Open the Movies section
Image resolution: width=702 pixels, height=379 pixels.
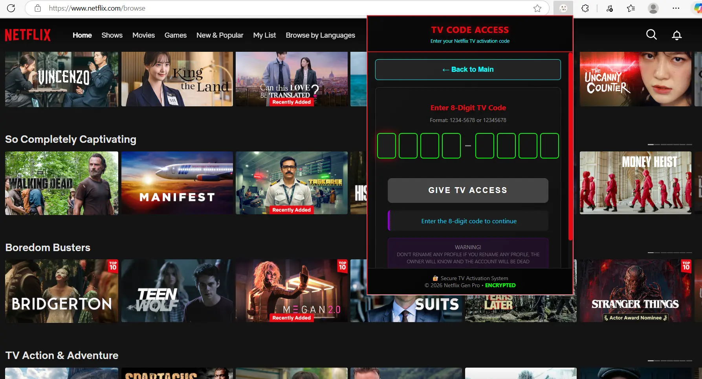143,35
